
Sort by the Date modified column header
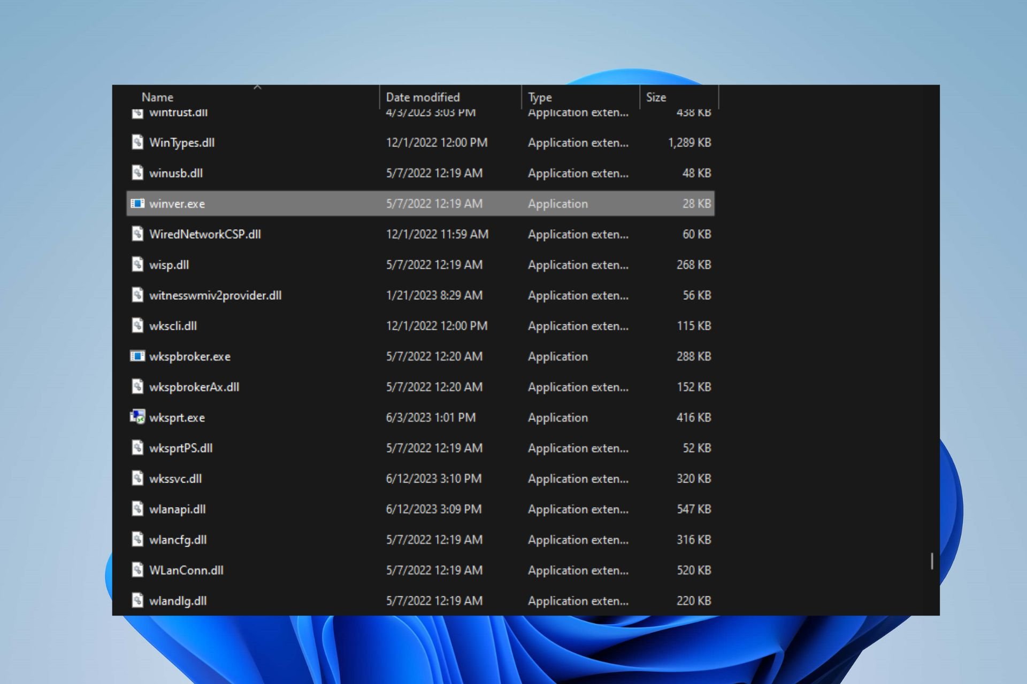click(423, 97)
